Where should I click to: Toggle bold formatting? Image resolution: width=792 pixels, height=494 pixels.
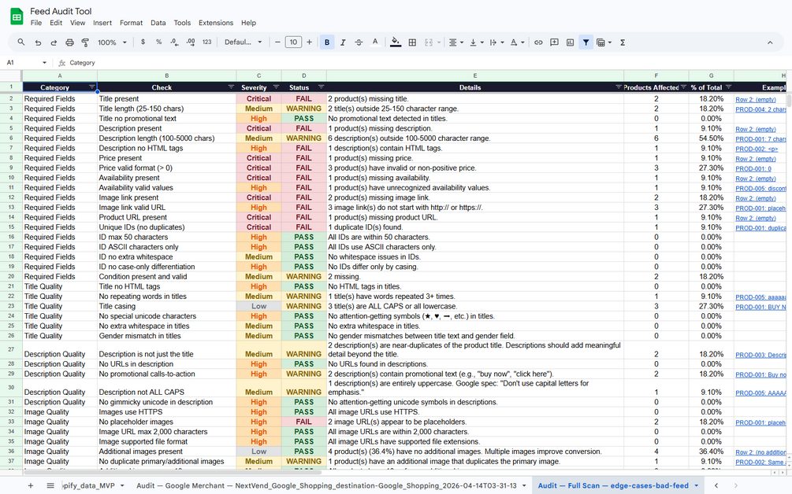(327, 42)
